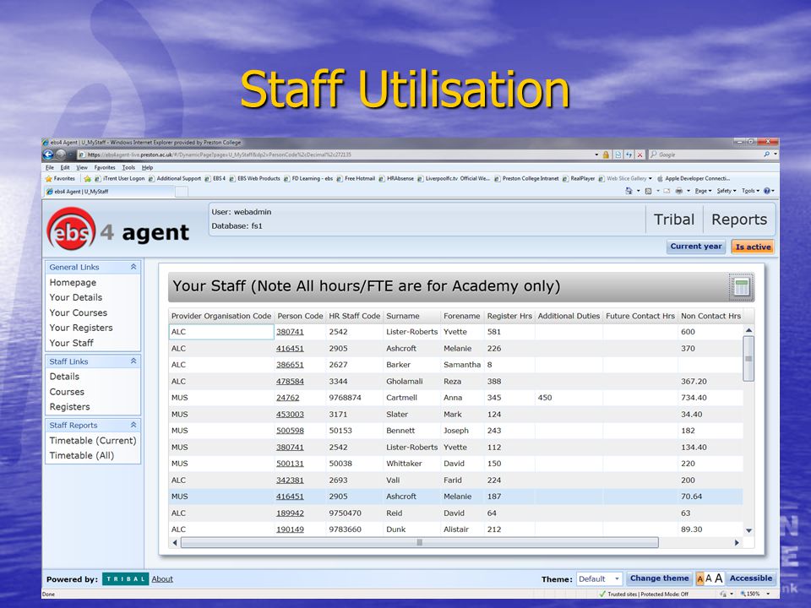Click the Refresh icon in address bar

tap(629, 155)
